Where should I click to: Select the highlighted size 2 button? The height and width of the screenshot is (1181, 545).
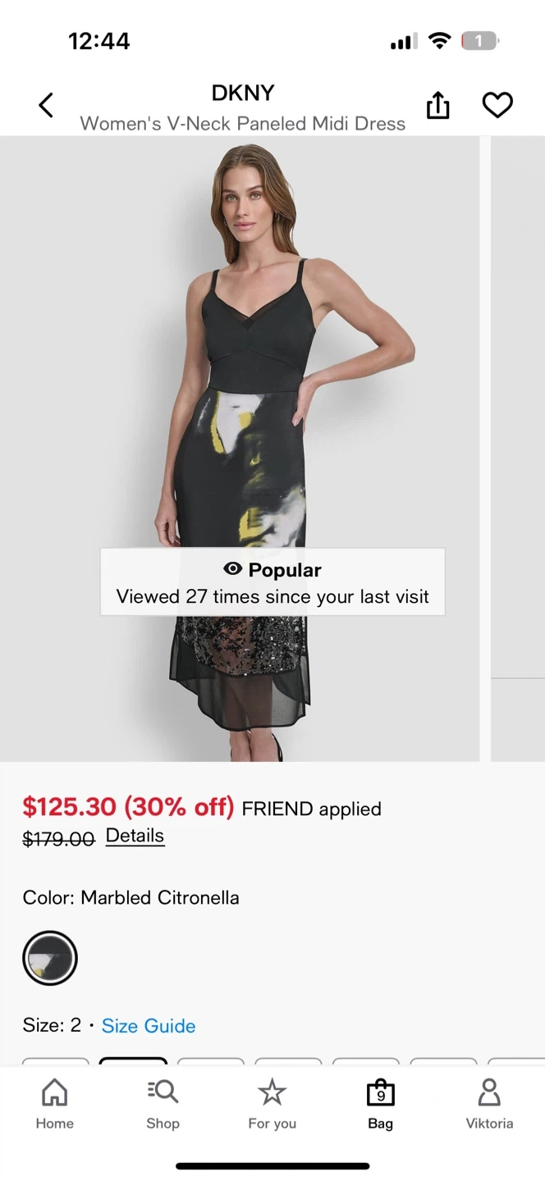tap(133, 1062)
